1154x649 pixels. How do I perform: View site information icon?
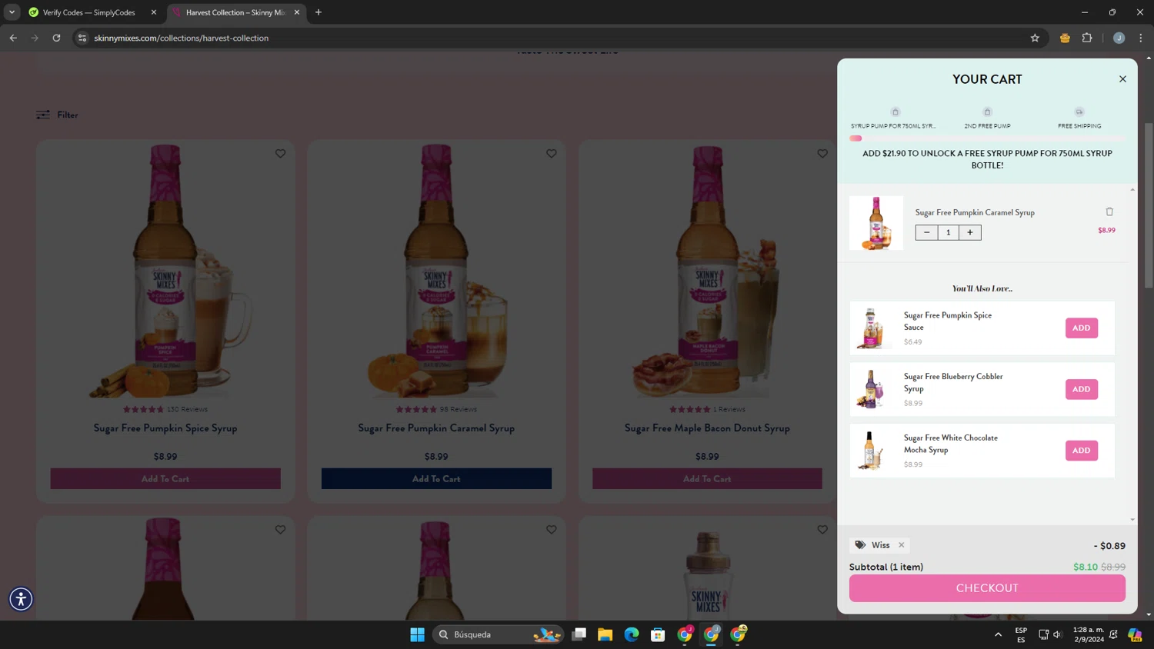pyautogui.click(x=82, y=38)
